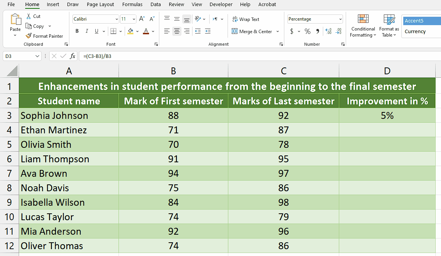Click the Copy icon

29,26
